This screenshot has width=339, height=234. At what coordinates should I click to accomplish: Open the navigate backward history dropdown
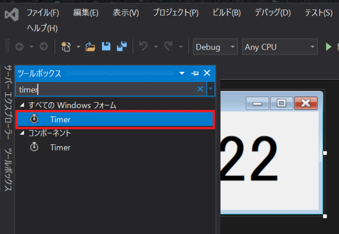31,47
